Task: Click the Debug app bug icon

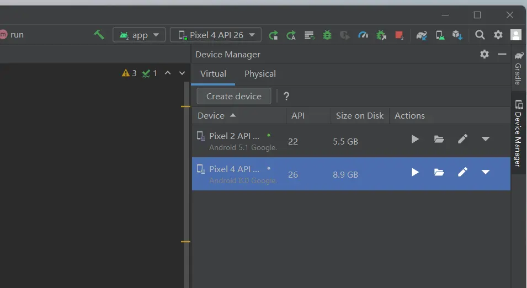Action: 327,35
